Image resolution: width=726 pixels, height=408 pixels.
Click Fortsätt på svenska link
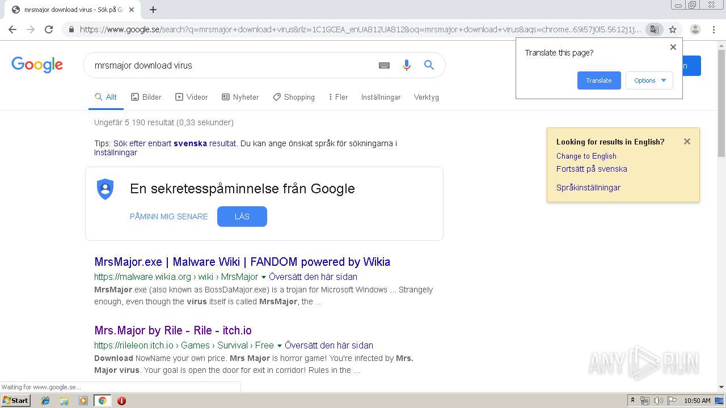tap(592, 169)
